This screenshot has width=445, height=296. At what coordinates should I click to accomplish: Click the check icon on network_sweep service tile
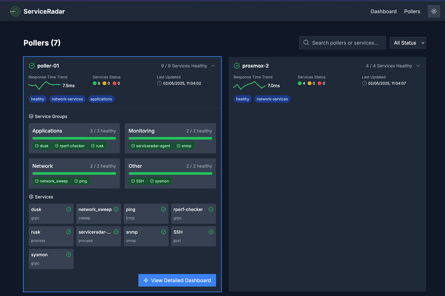pyautogui.click(x=116, y=209)
